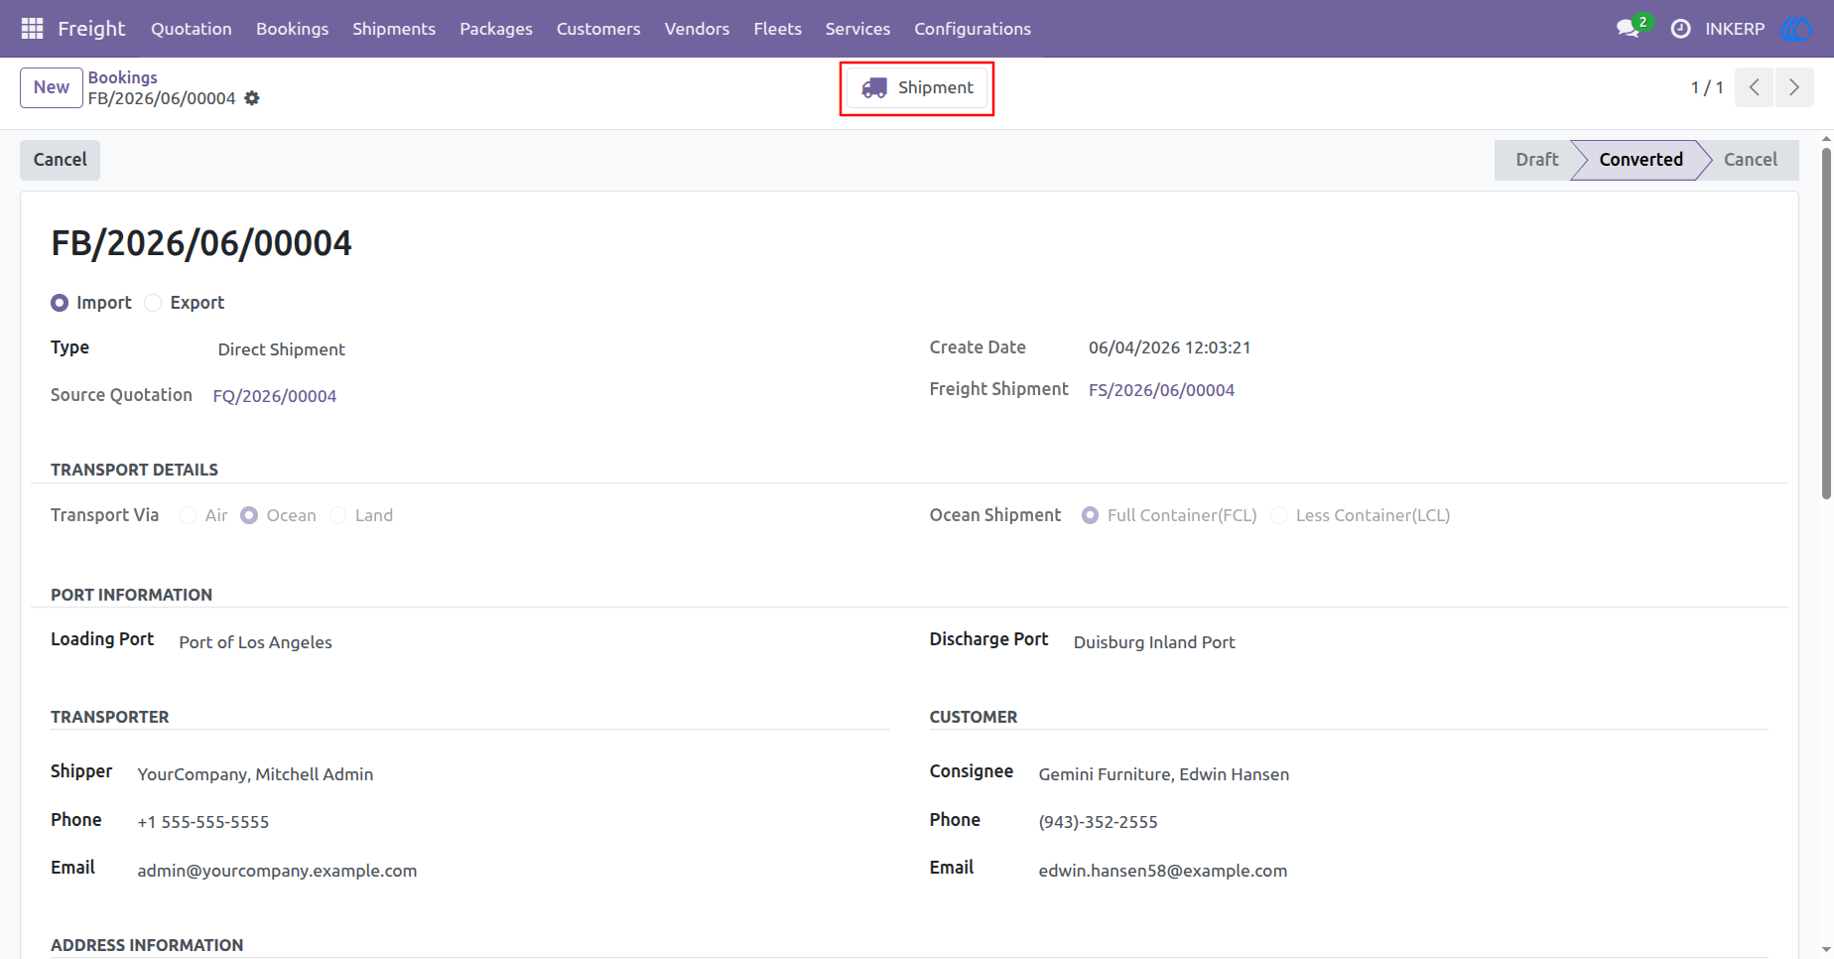Open the Quotation menu
Screen dimensions: 1834x959
click(x=192, y=29)
